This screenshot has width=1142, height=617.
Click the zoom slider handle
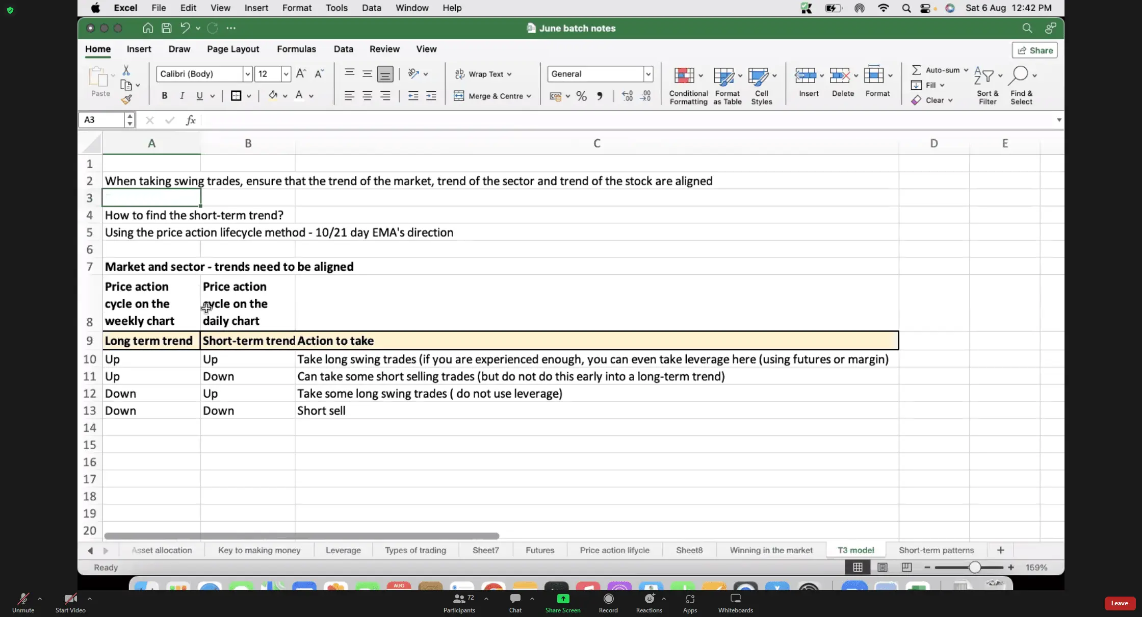[x=974, y=567]
